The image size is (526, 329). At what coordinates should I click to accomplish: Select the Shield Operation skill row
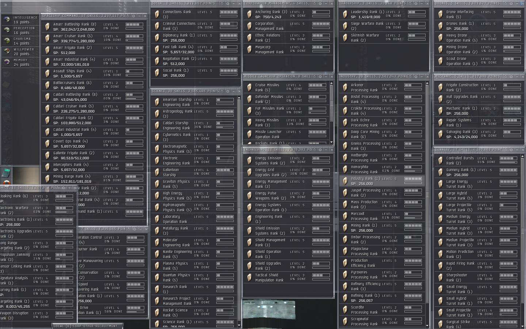pos(287,254)
